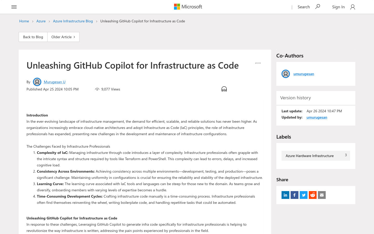The width and height of the screenshot is (374, 234).
Task: Click 'Apr 26 2024 10:47 PM' last update
Action: tap(324, 111)
